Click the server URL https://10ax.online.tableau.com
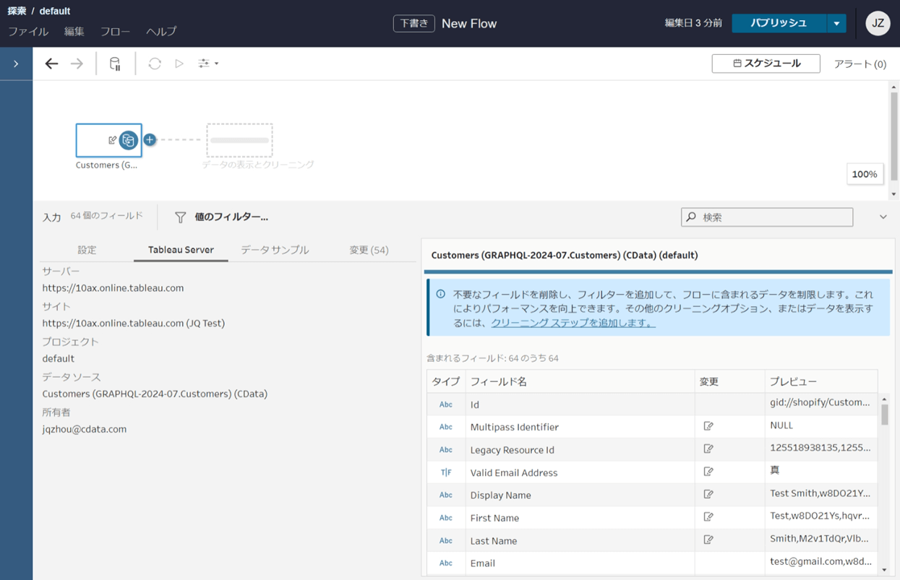The height and width of the screenshot is (580, 900). [x=113, y=287]
